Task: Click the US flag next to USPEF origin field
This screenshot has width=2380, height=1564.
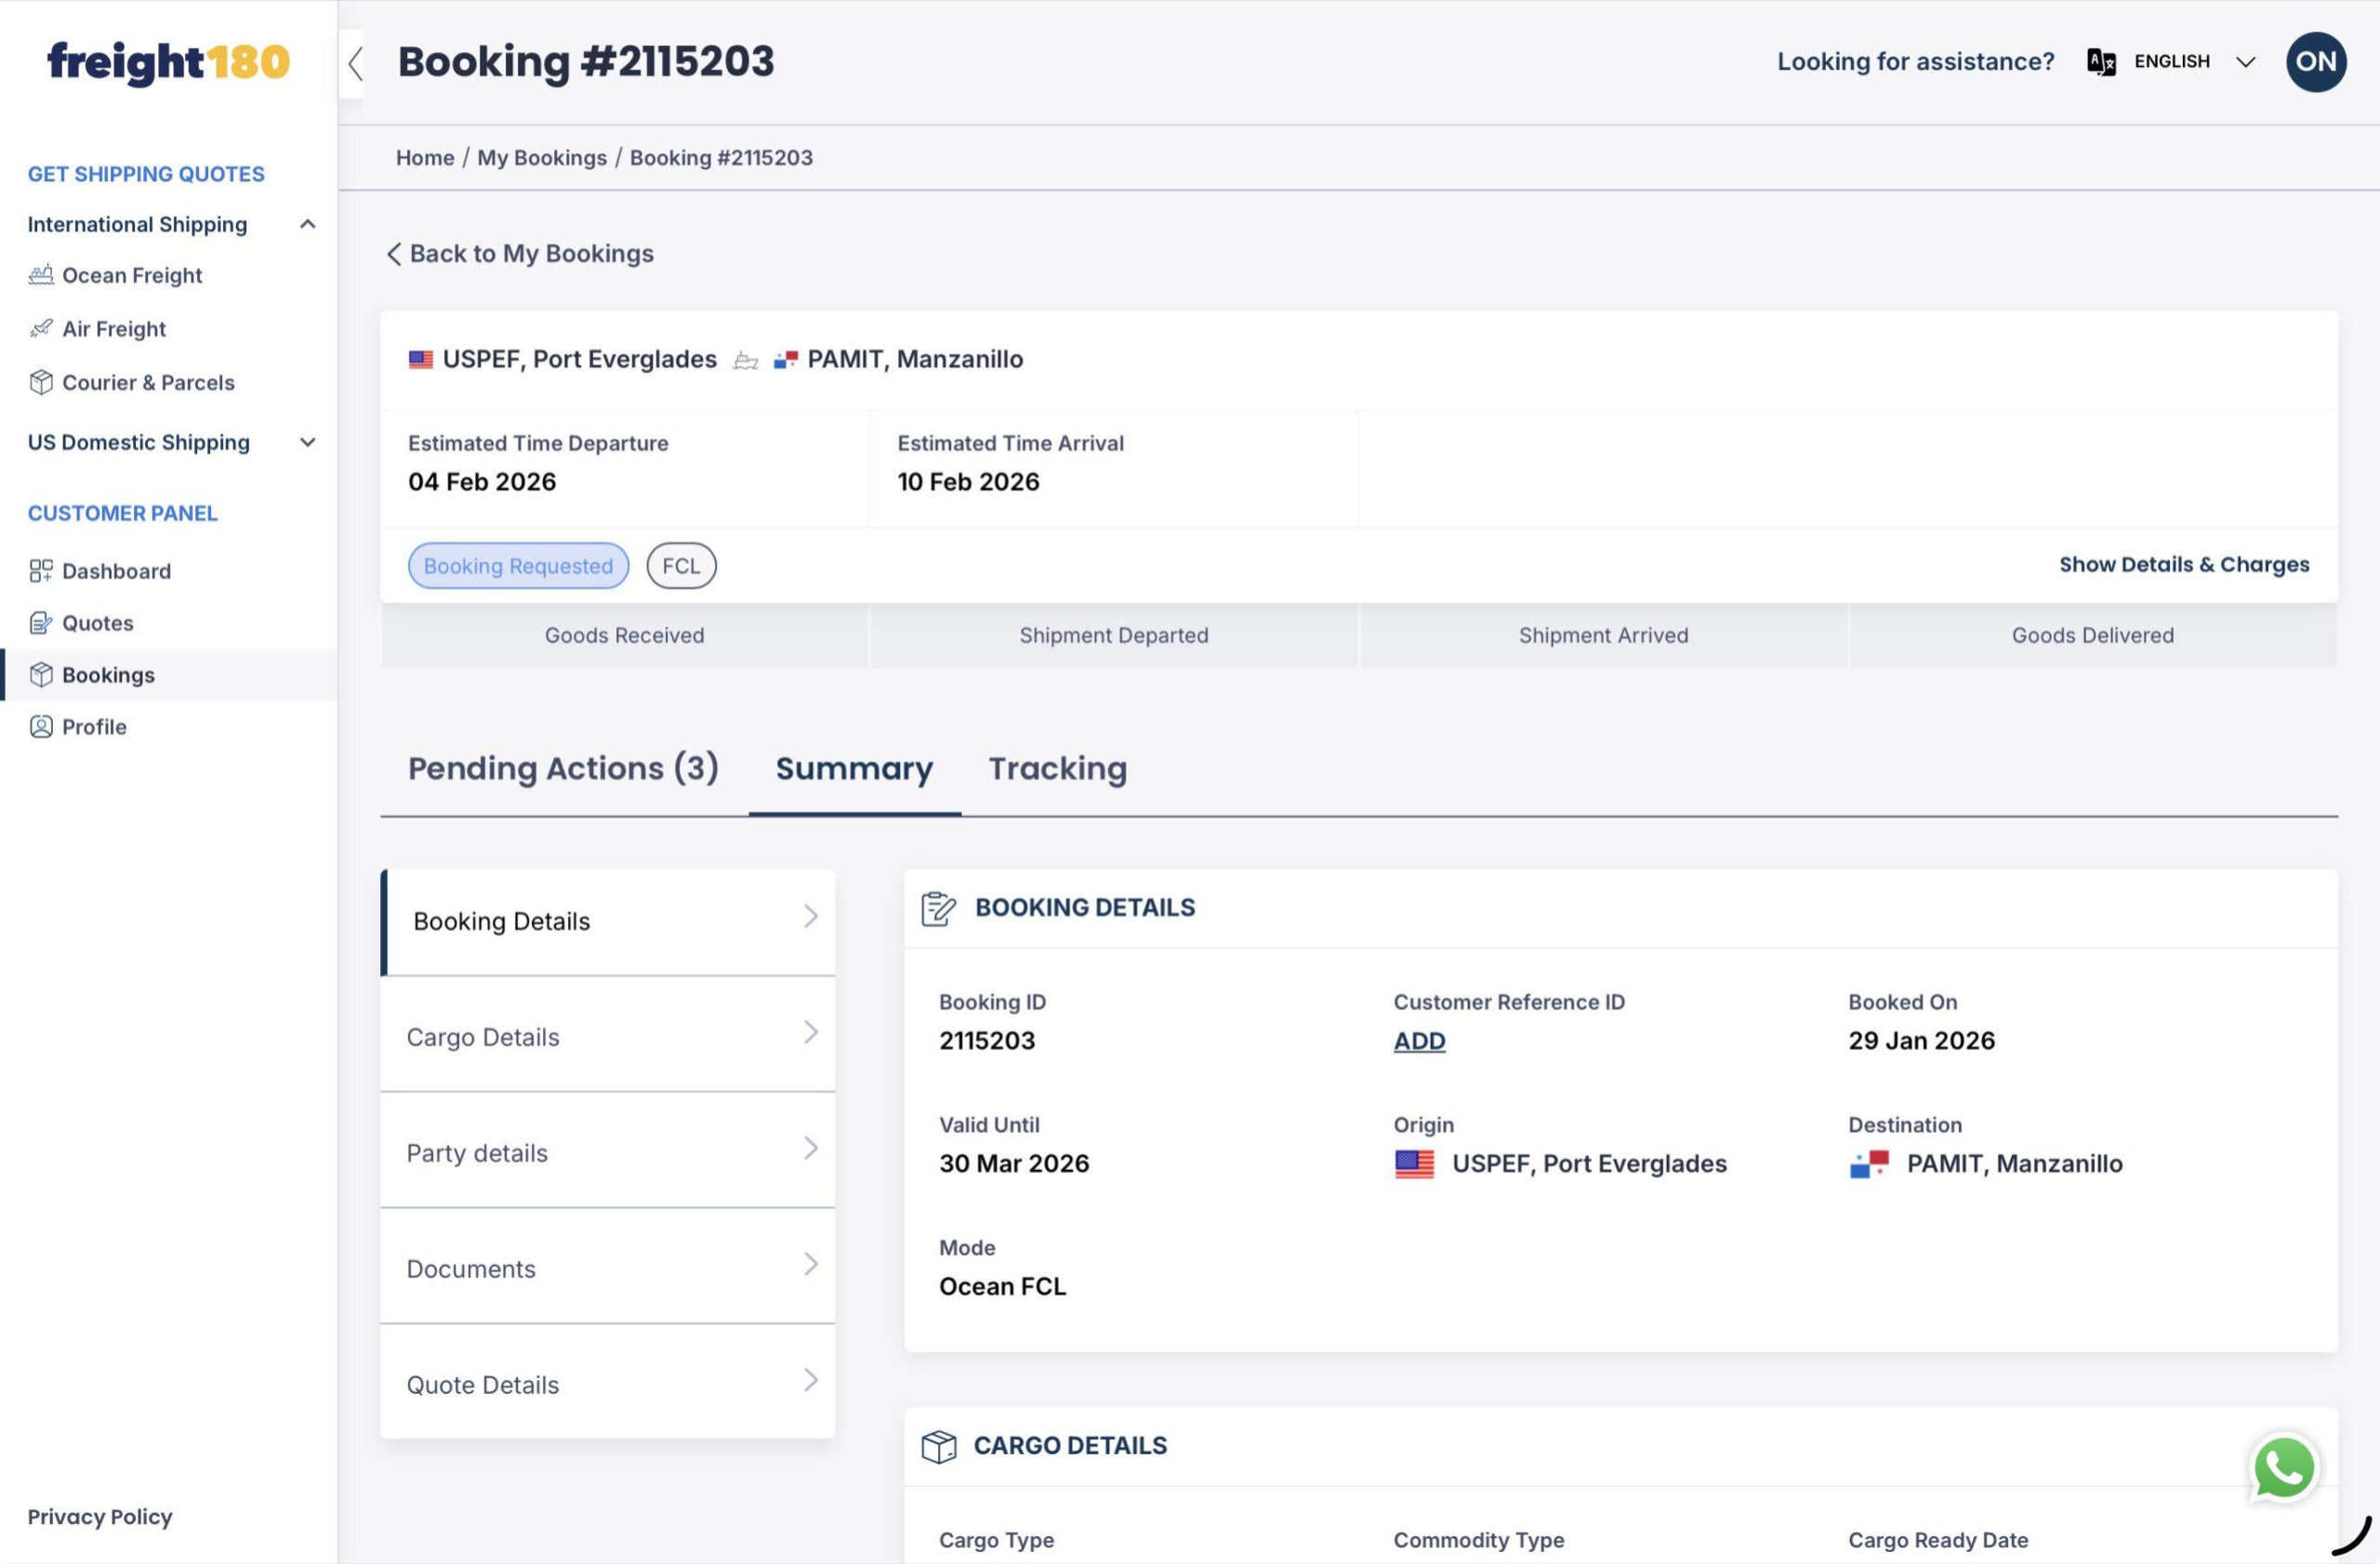Action: [1414, 1164]
